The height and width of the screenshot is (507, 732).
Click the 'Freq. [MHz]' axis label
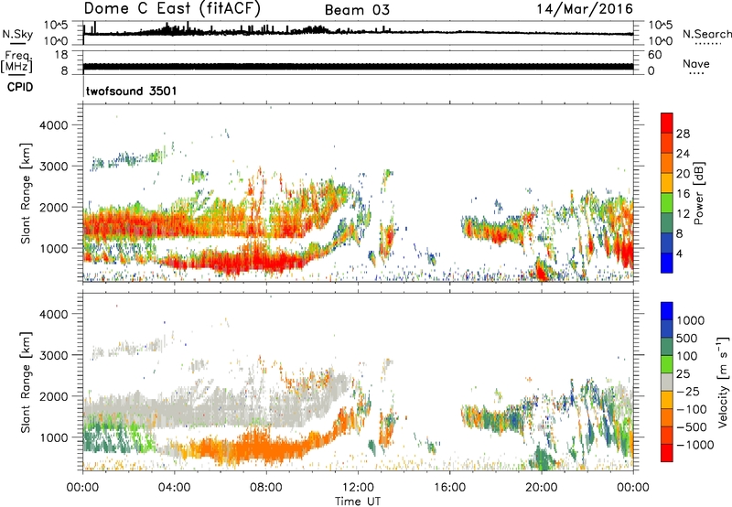point(17,61)
